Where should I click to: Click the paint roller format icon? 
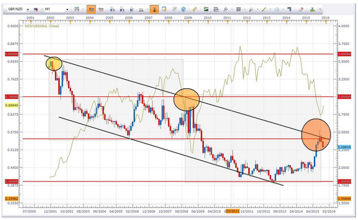coord(289,9)
